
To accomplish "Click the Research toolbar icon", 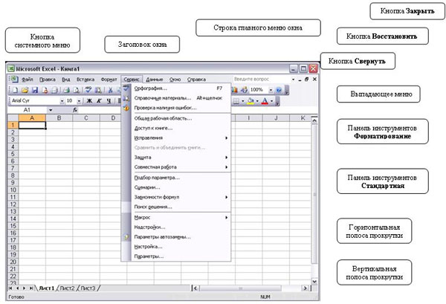I will coord(98,90).
